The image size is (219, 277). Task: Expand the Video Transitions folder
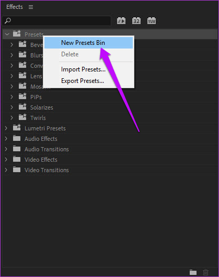(x=6, y=170)
